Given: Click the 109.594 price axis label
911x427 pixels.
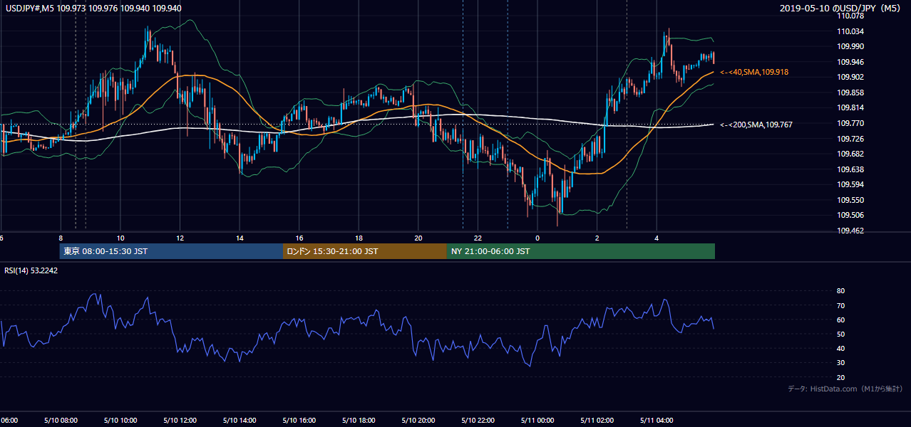Looking at the screenshot, I should click(x=851, y=184).
